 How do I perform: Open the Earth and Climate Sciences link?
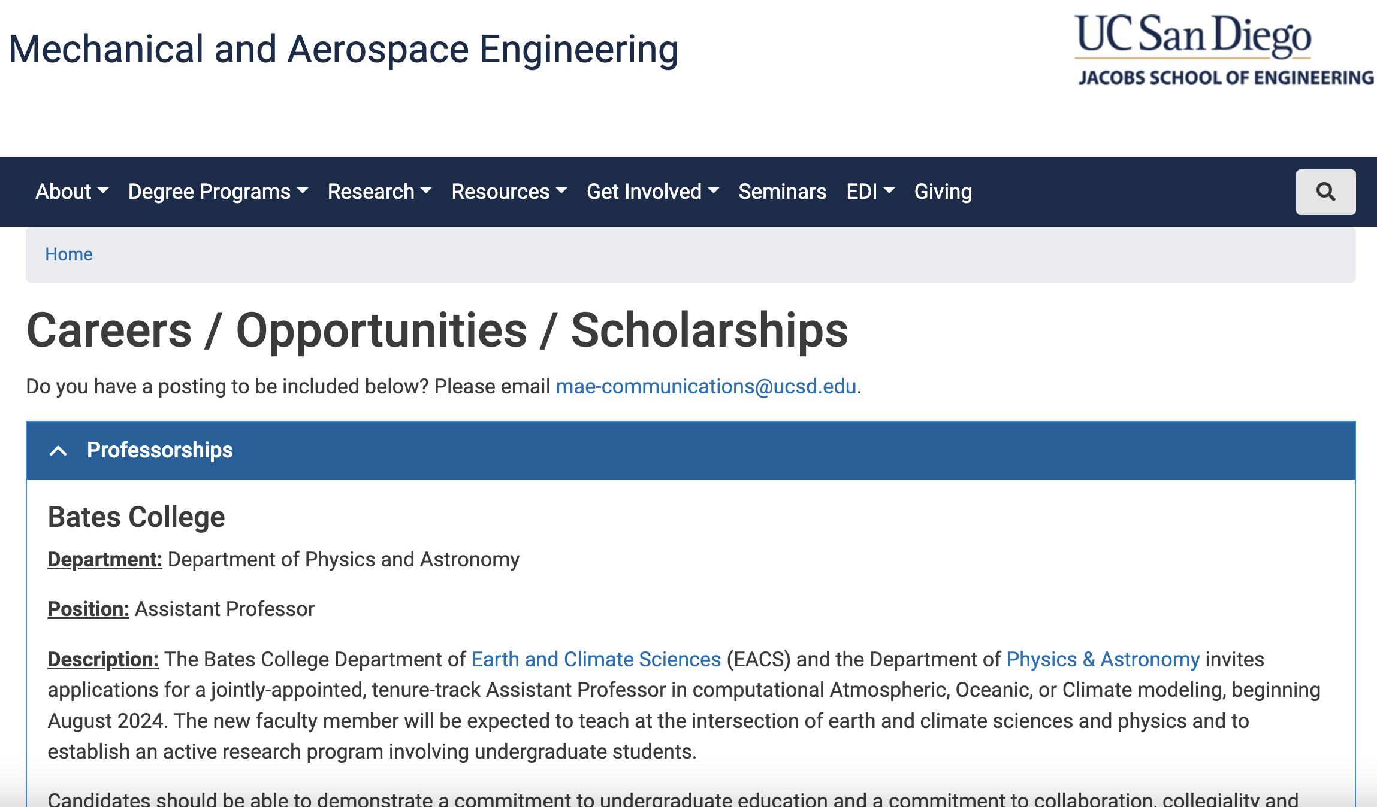coord(596,659)
